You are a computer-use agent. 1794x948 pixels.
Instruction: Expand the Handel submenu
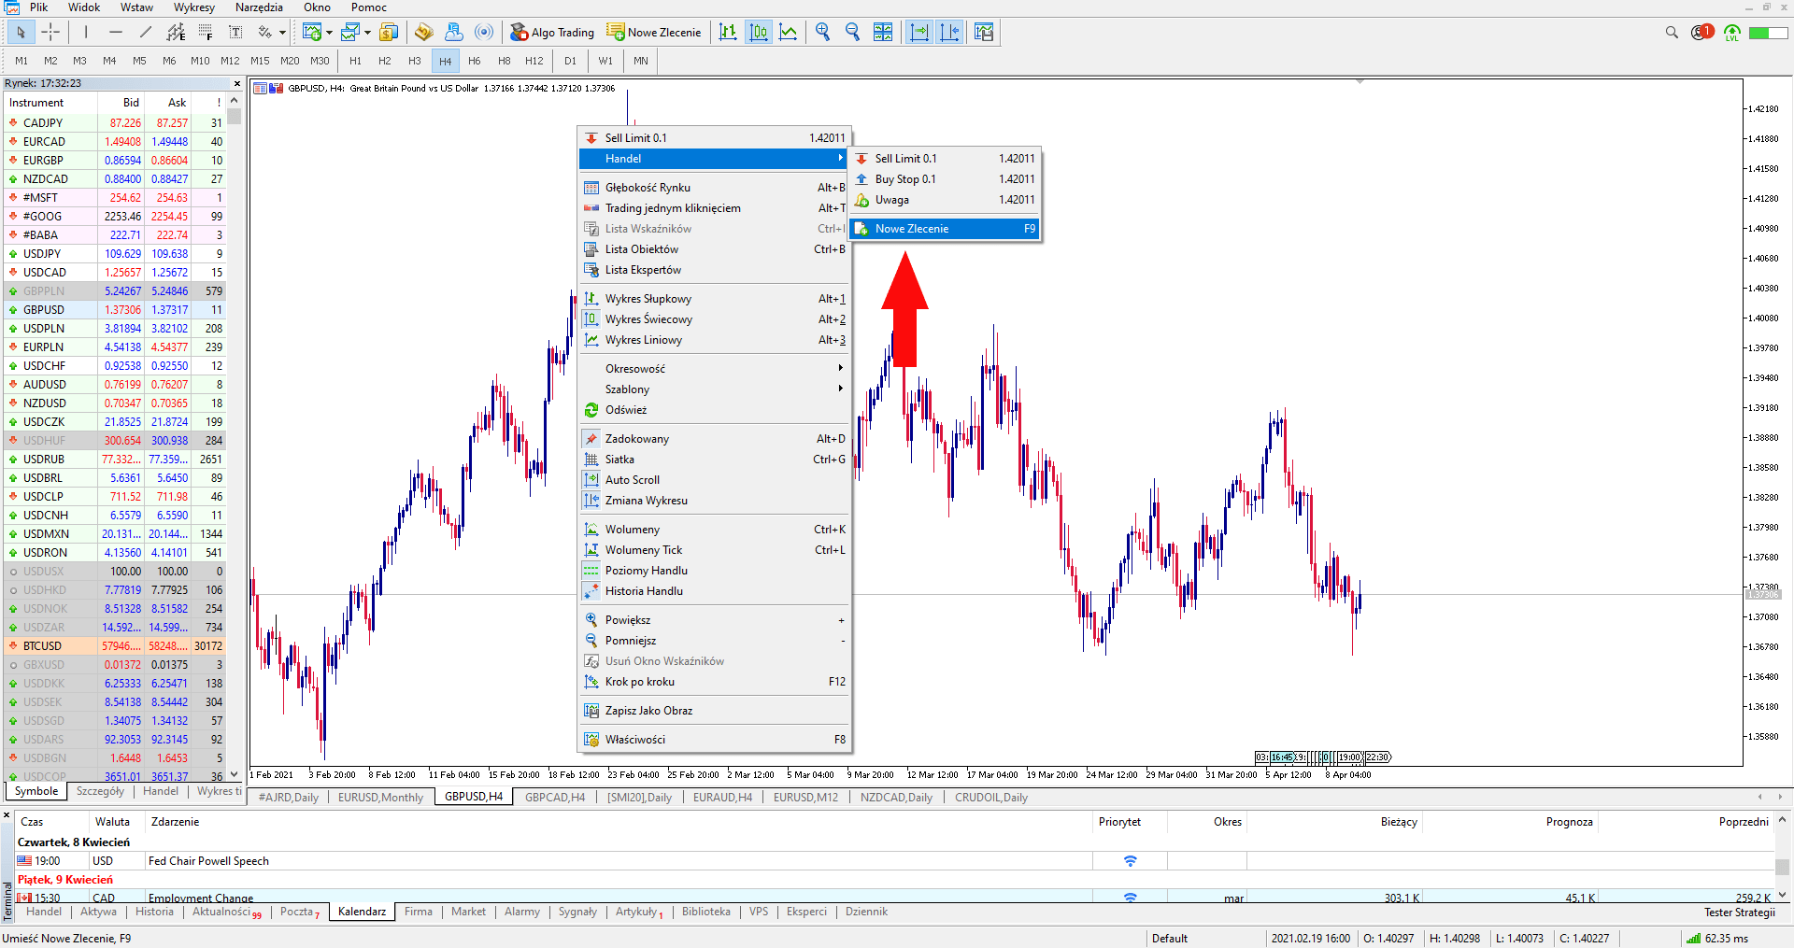click(715, 159)
